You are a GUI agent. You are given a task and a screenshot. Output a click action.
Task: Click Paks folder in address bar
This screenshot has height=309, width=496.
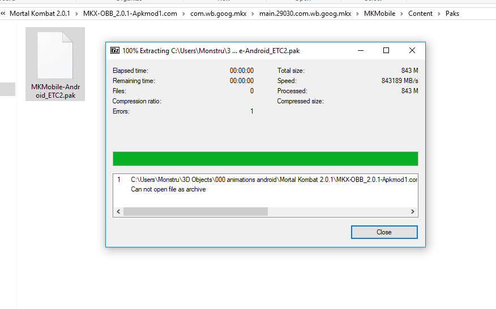(x=452, y=14)
